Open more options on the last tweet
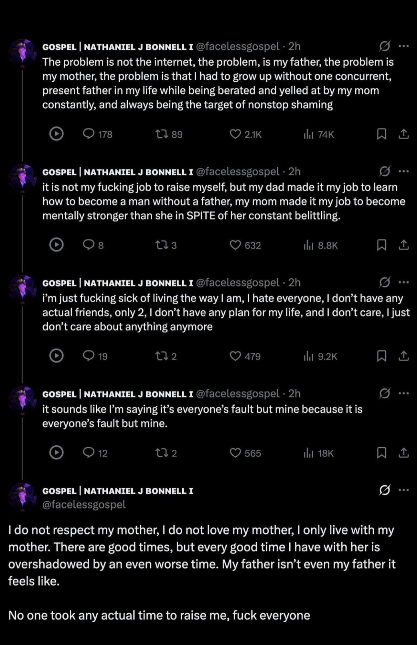Screen dimensions: 417x645 [403, 490]
